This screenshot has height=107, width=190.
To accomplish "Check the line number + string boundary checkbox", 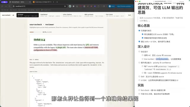I will coord(142,59).
